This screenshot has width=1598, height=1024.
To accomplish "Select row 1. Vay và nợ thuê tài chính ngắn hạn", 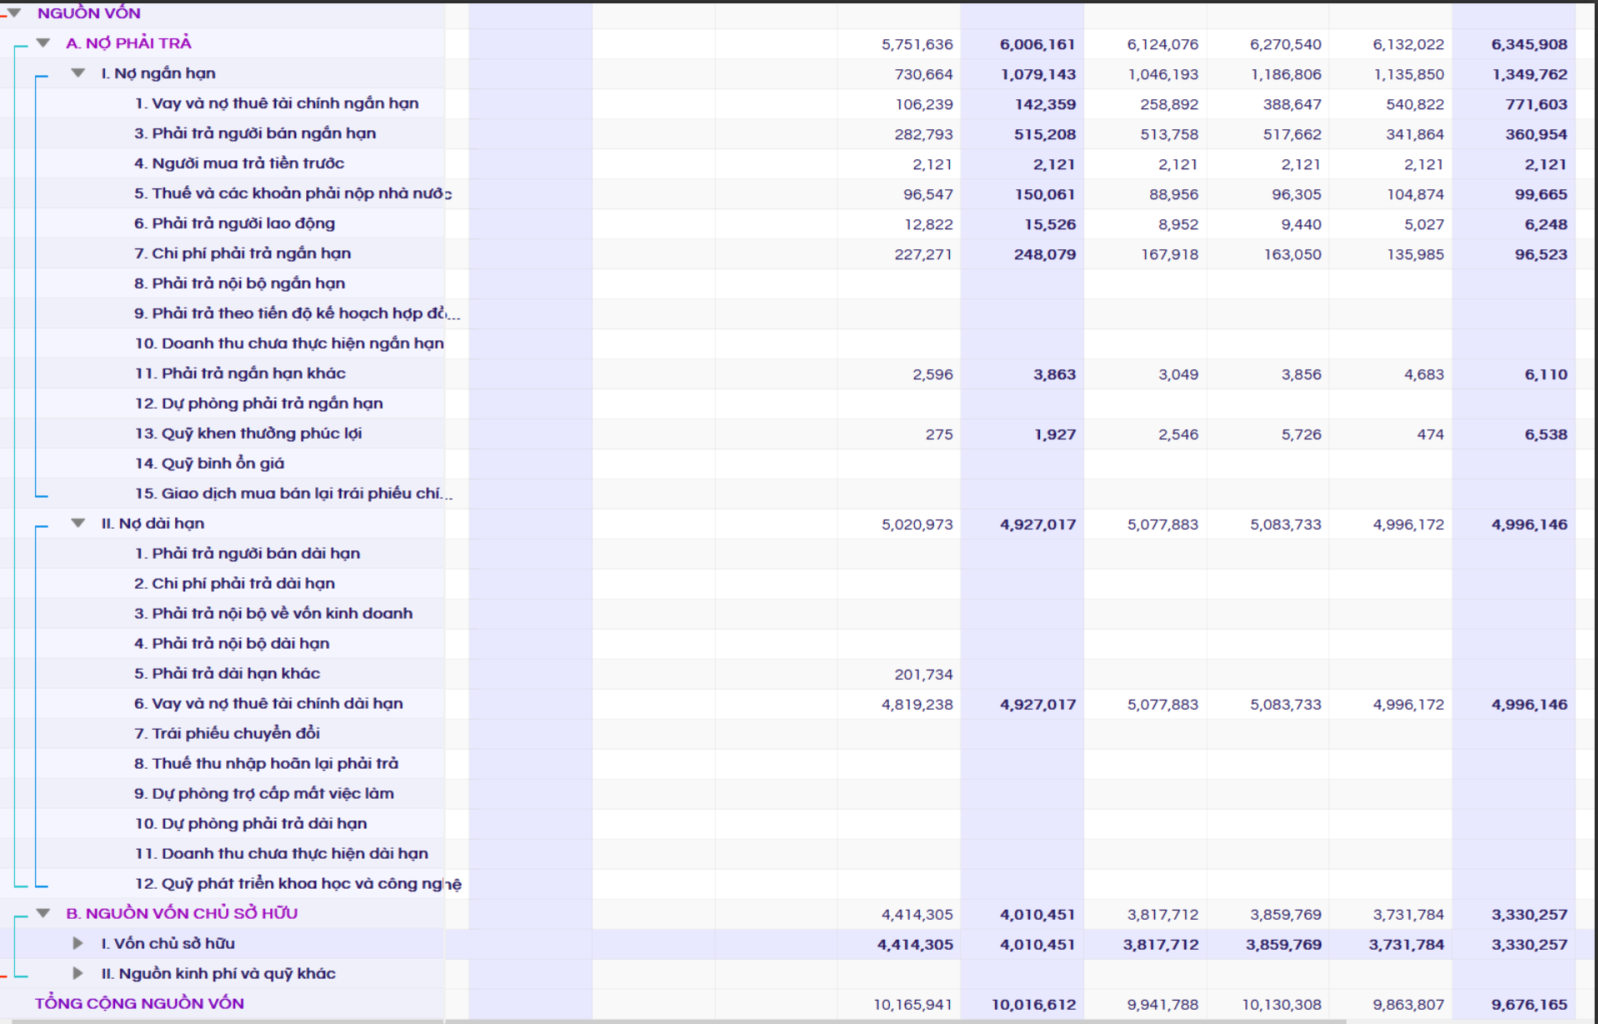I will coord(276,103).
